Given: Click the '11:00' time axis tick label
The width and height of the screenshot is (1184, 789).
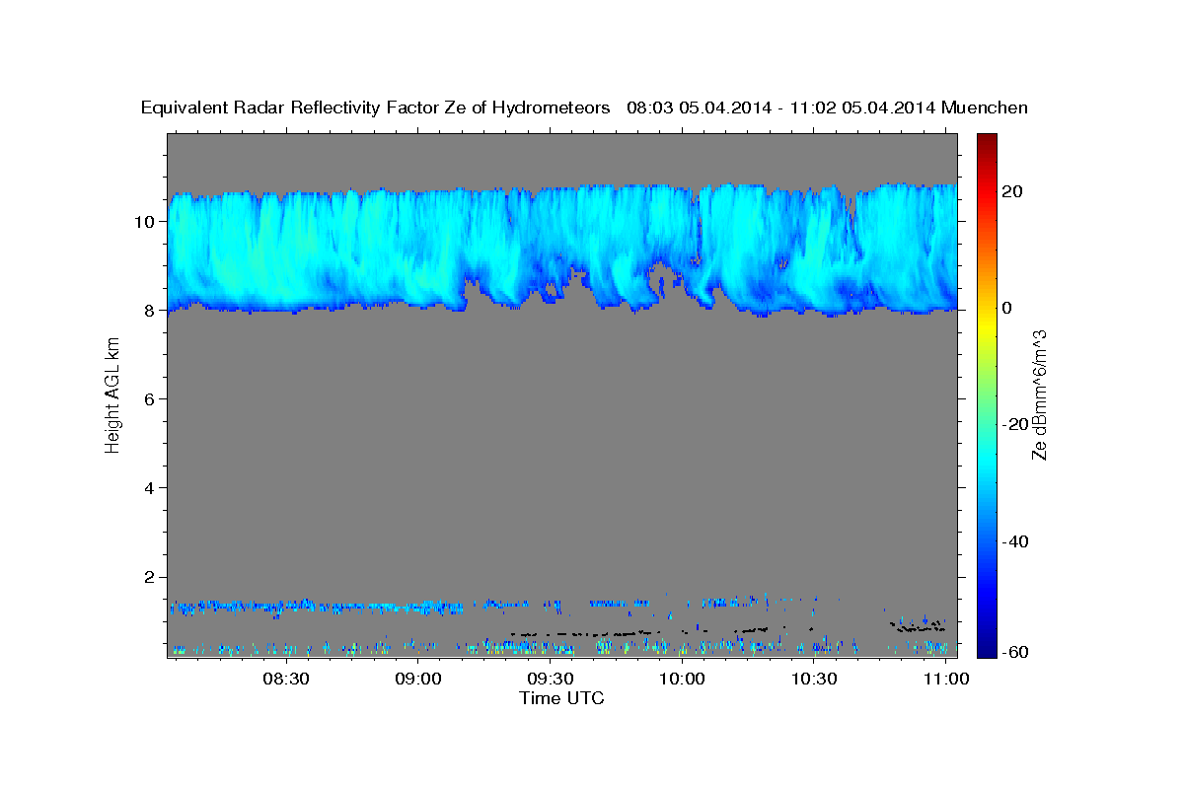Looking at the screenshot, I should 946,679.
